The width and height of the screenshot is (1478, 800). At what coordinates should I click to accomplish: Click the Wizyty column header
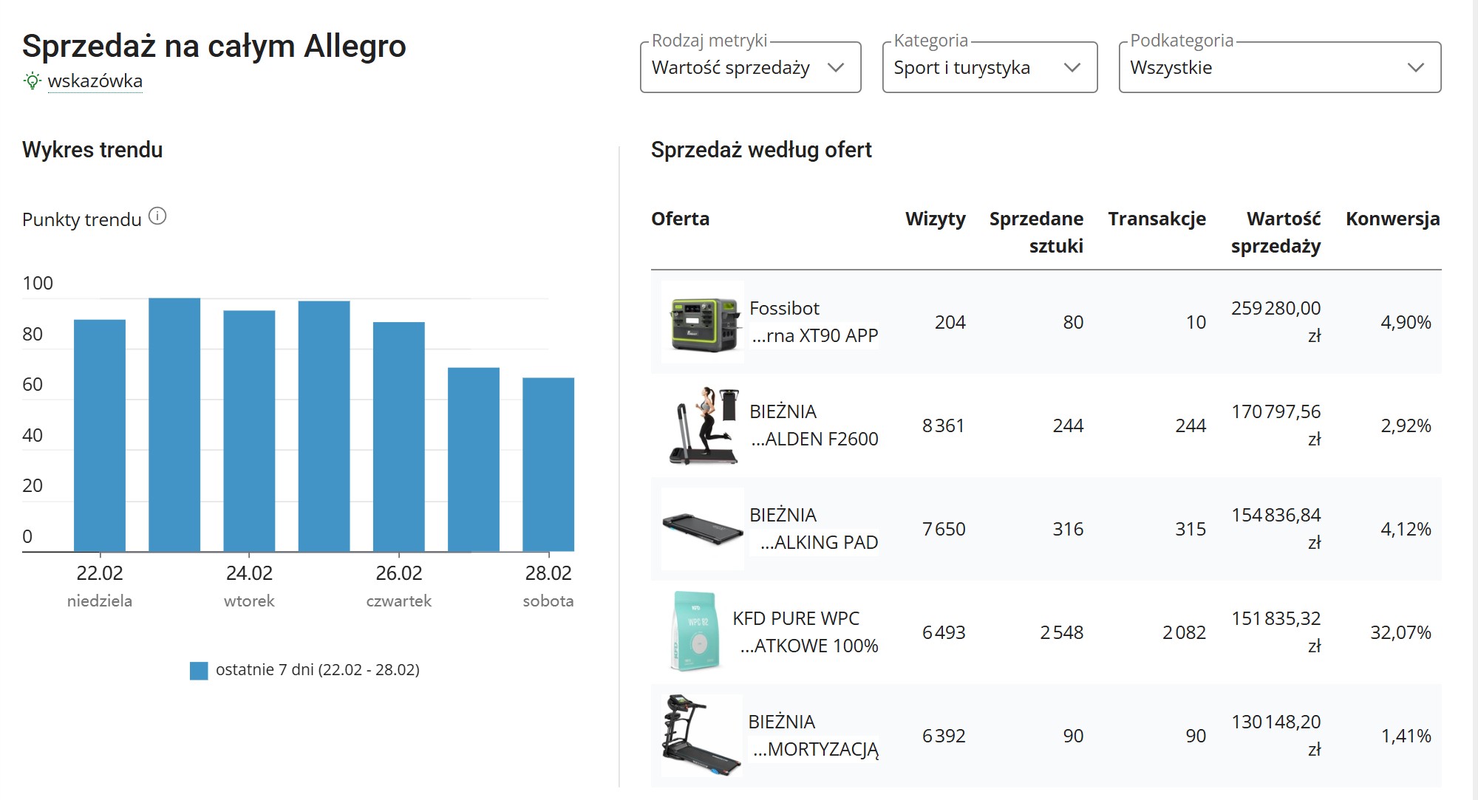coord(935,219)
